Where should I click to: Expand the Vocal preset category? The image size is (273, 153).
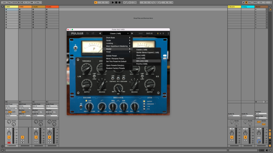118,52
